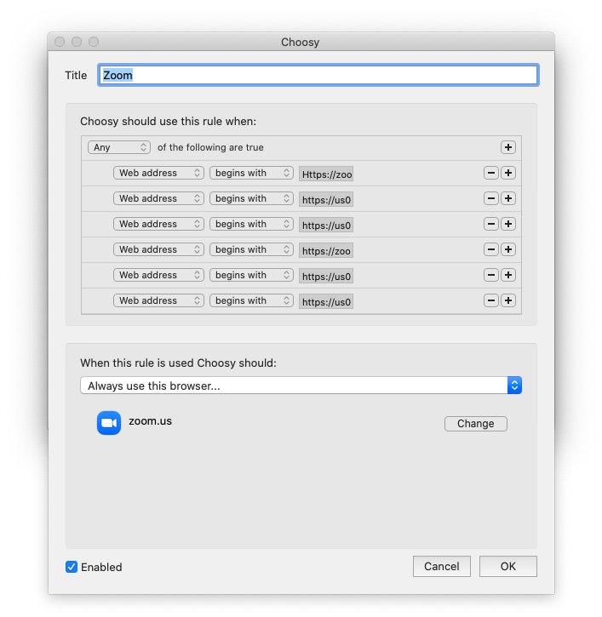This screenshot has width=602, height=617.
Task: Click the zoom.us camera app icon
Action: [x=109, y=423]
